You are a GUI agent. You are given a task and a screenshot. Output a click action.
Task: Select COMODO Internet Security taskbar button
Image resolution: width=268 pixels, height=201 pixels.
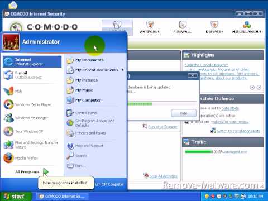62,196
